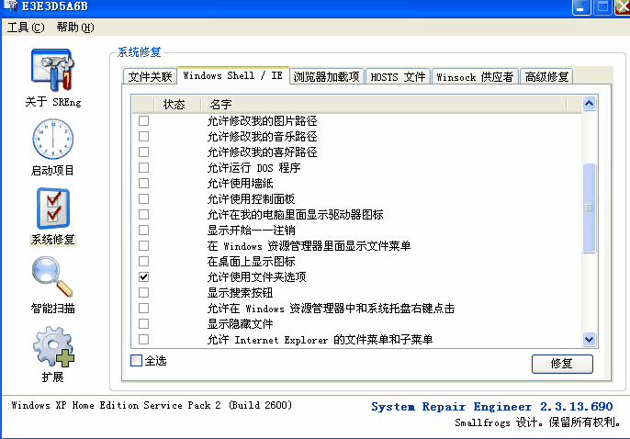Select the Windows Shell / IE tab
The width and height of the screenshot is (630, 439).
pyautogui.click(x=233, y=75)
